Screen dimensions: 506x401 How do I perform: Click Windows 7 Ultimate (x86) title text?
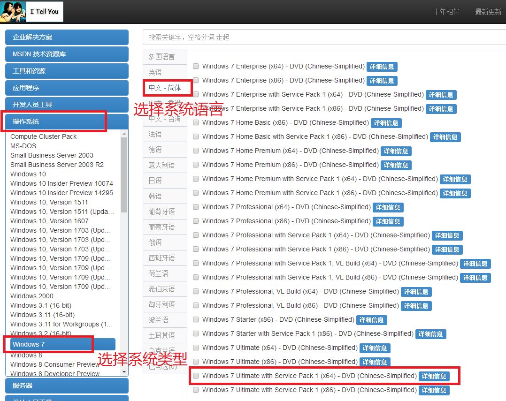tap(280, 362)
